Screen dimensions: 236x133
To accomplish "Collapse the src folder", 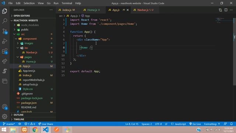I will tap(33, 34).
